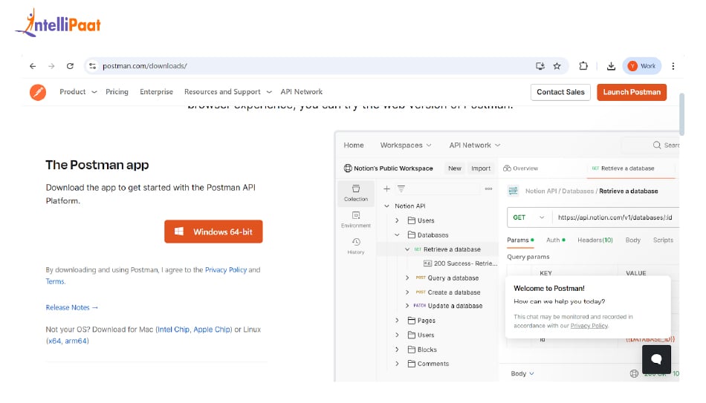Open the History sidebar icon
706x403 pixels.
pos(356,246)
